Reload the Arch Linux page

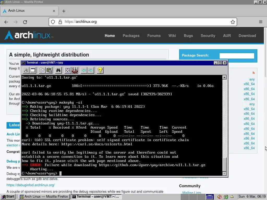pos(25,22)
